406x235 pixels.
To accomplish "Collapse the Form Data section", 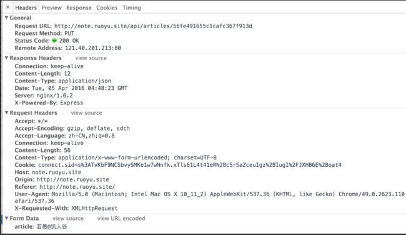I will (x=7, y=218).
